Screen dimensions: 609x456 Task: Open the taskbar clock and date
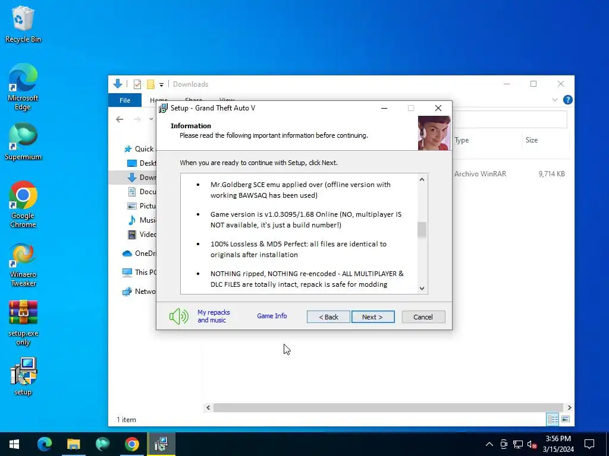[558, 444]
